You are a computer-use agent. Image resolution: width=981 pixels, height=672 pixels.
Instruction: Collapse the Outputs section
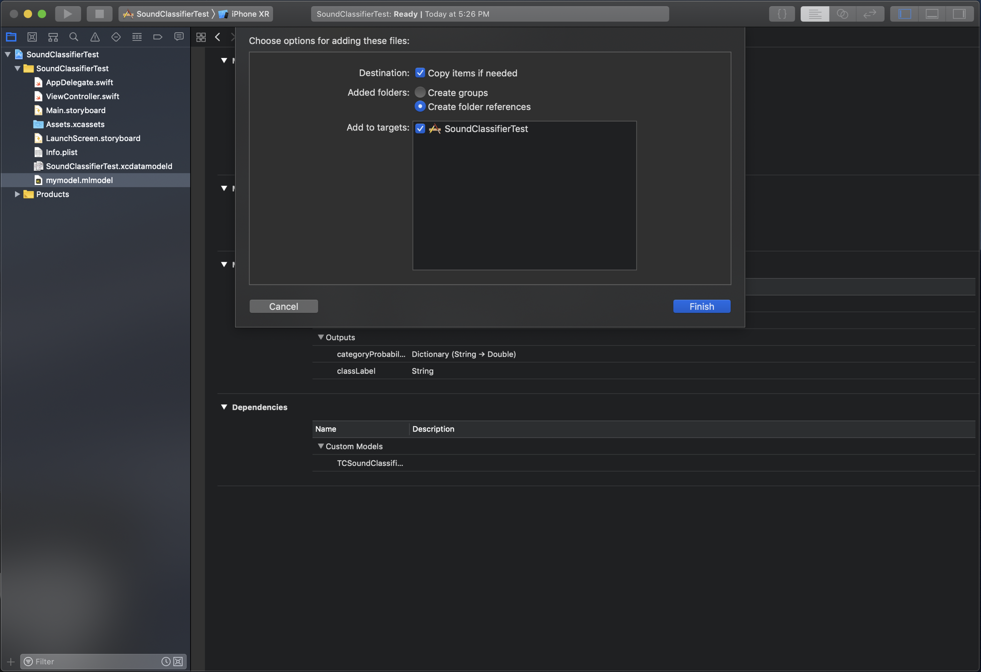(x=321, y=337)
